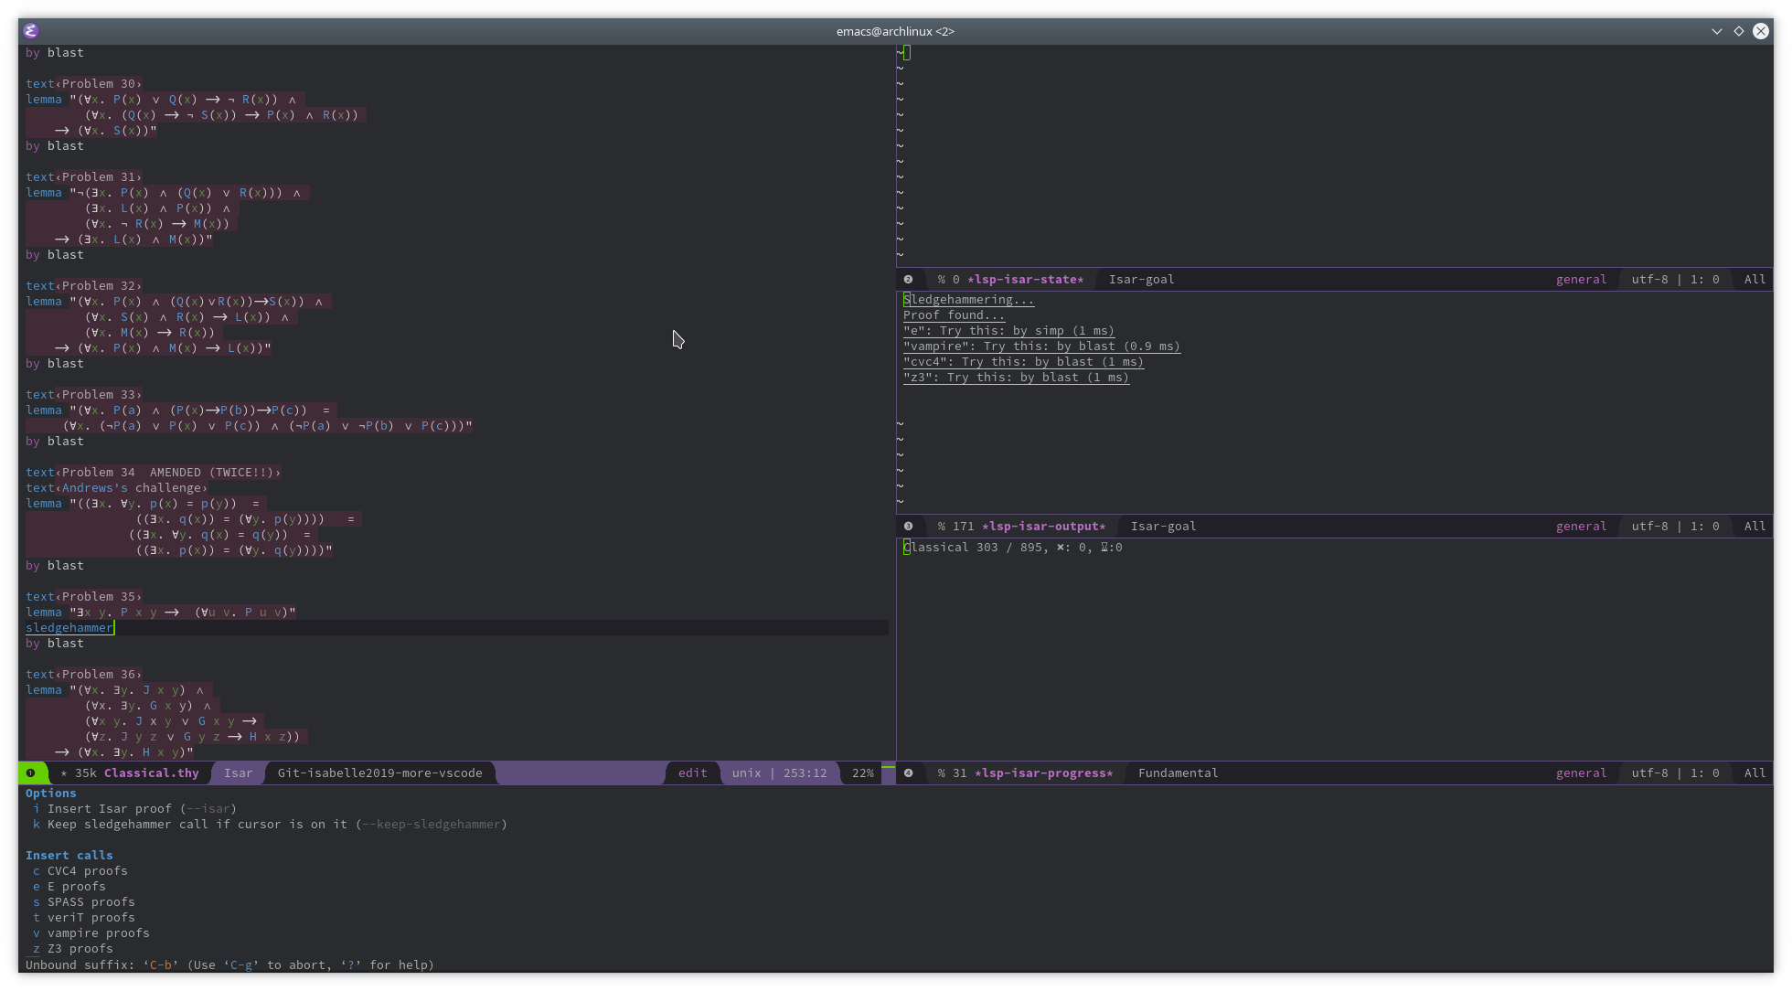Screen dimensions: 1792x991
Task: Choose the veriT proofs insert call
Action: click(84, 918)
